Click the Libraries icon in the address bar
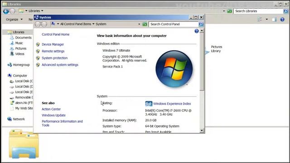290x163 pixels. (x=21, y=11)
